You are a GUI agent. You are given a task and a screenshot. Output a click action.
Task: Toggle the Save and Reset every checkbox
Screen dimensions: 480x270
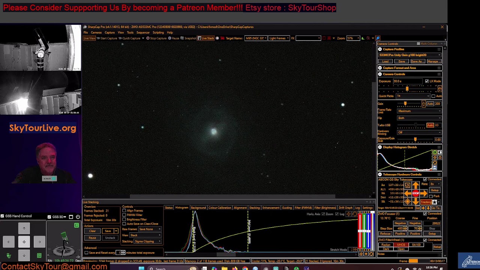86,253
